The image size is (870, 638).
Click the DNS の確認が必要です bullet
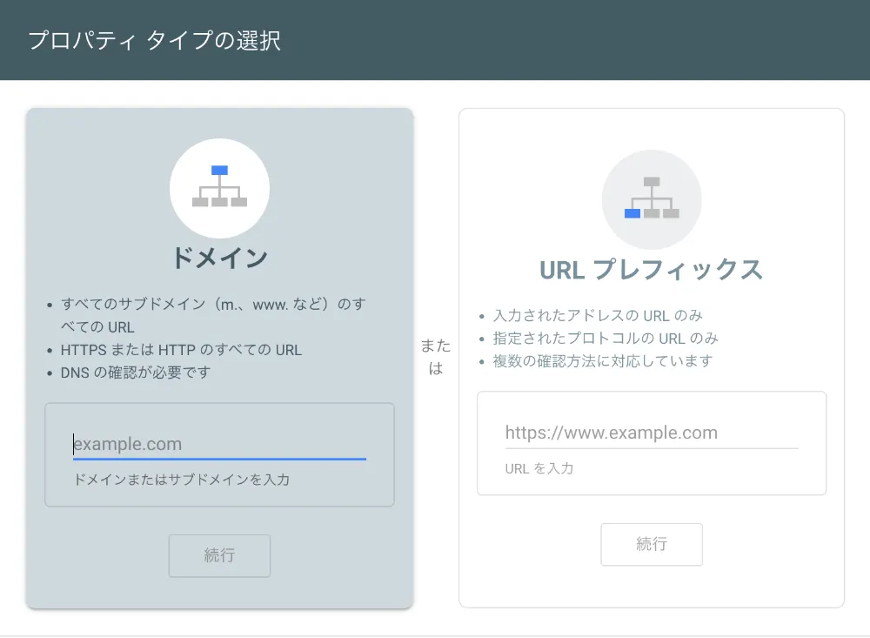pyautogui.click(x=136, y=373)
